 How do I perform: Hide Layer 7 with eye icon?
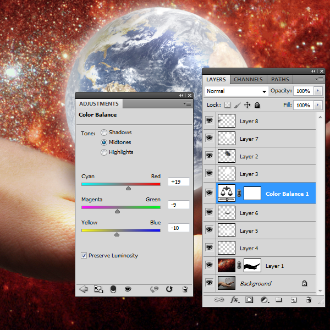click(209, 138)
